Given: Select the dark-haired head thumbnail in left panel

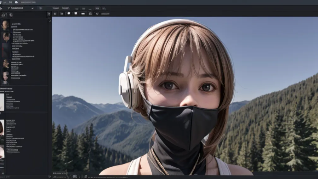Looking at the screenshot, I should click(x=6, y=37).
